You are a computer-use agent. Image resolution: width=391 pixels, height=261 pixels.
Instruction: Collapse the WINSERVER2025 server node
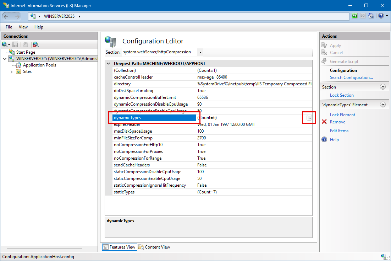tap(5, 59)
